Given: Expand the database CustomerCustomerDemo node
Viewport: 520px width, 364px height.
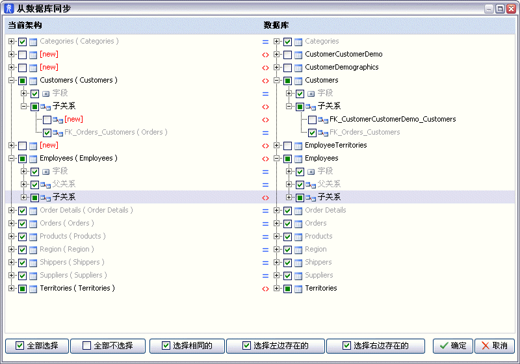Looking at the screenshot, I should click(277, 55).
